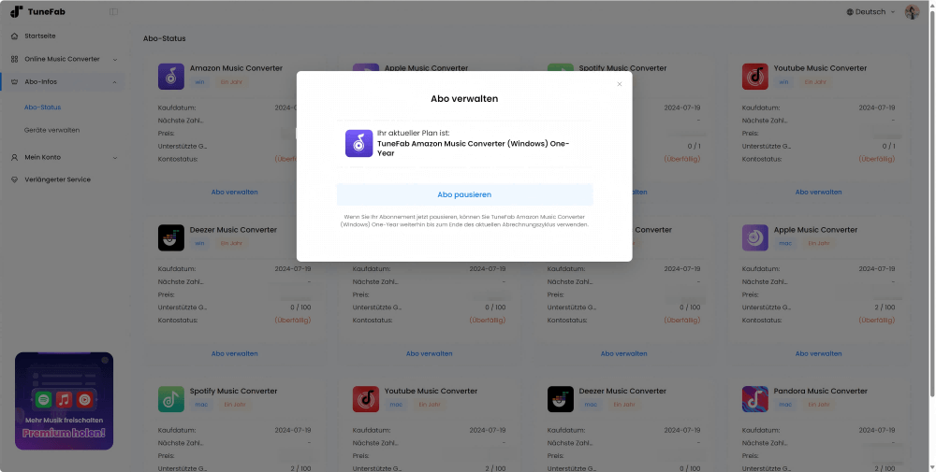
Task: Expand the Online Music Converter menu chevron
Action: (x=115, y=59)
